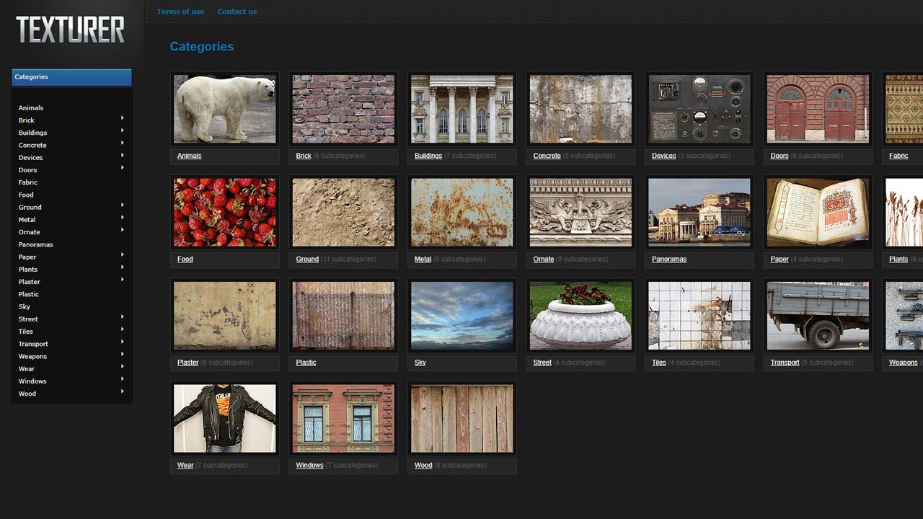Click the Devices caption link
This screenshot has height=519, width=923.
[x=664, y=156]
